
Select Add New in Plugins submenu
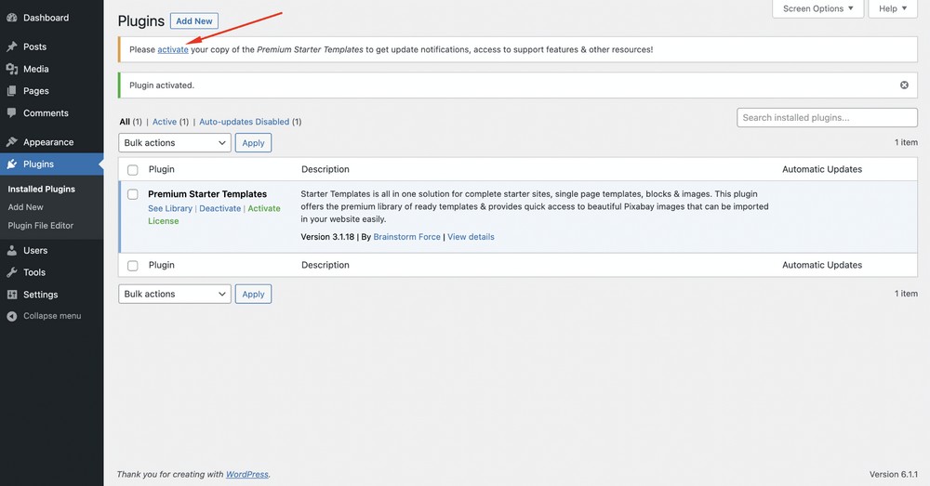(x=25, y=207)
